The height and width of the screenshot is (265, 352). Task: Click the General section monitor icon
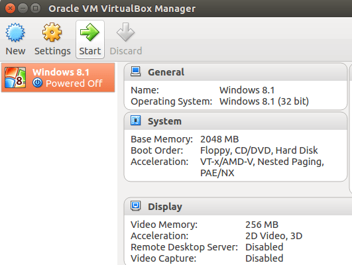coord(136,72)
